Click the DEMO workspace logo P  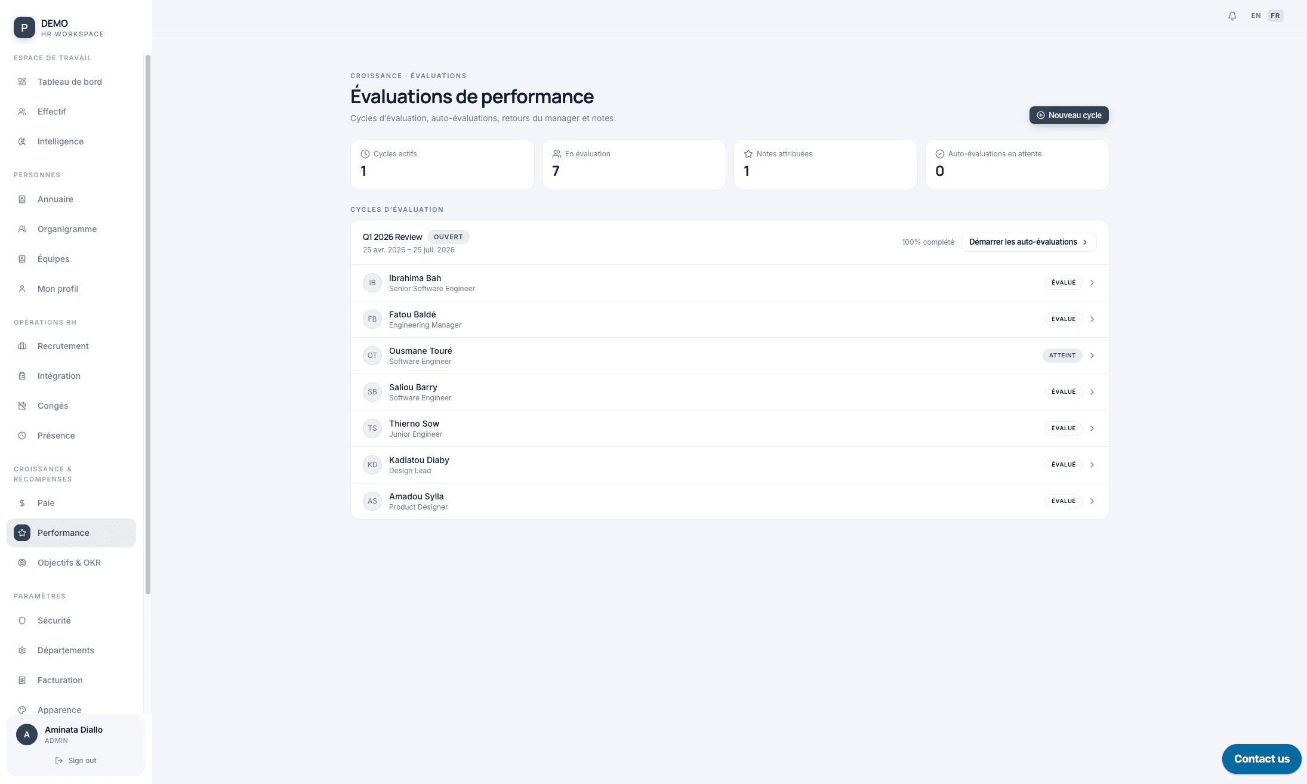pyautogui.click(x=24, y=27)
